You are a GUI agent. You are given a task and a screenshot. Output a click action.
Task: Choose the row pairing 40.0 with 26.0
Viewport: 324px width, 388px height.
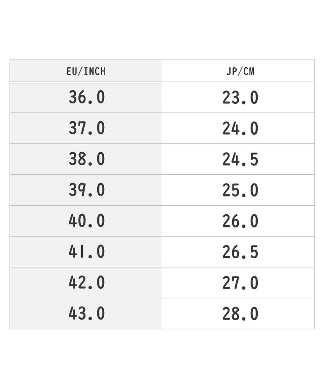[x=162, y=221]
